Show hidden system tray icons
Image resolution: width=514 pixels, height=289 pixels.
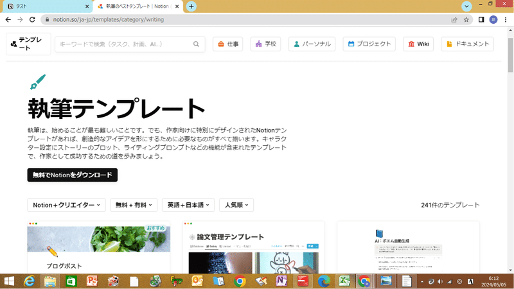tap(422, 281)
